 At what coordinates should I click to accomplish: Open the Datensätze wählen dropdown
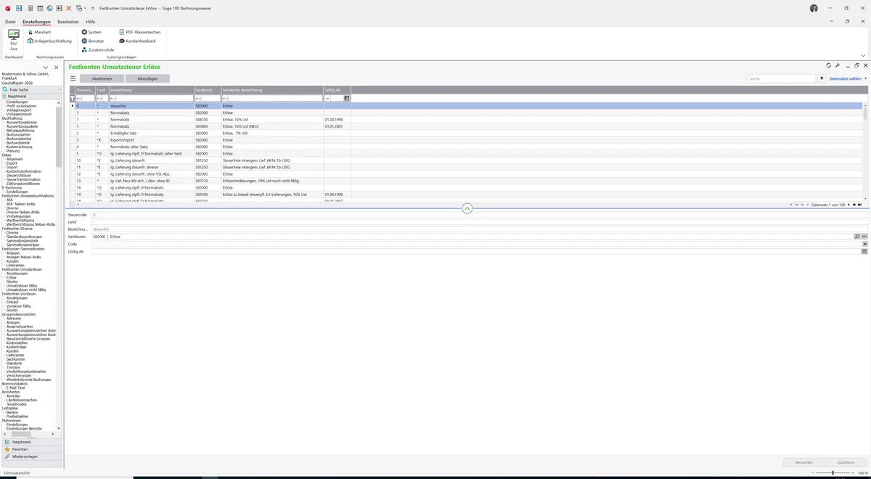848,78
